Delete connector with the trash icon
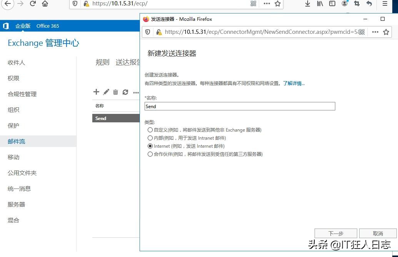Image resolution: width=398 pixels, height=257 pixels. click(115, 92)
